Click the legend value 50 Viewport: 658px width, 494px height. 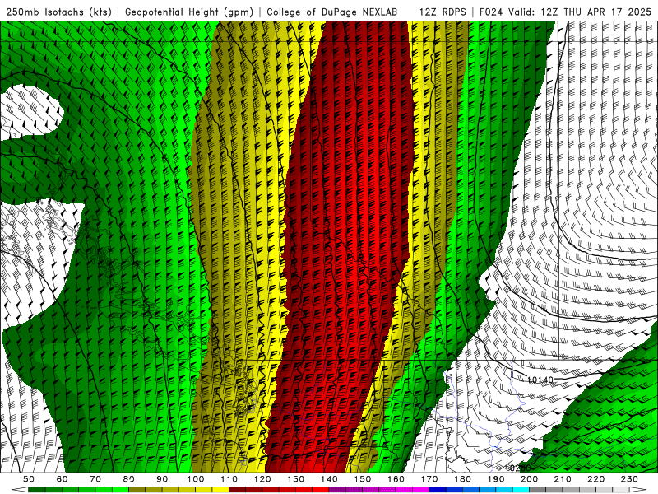(29, 479)
